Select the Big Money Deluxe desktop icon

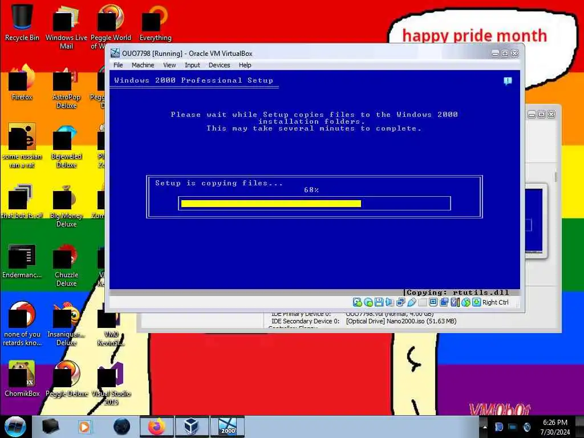tap(66, 205)
